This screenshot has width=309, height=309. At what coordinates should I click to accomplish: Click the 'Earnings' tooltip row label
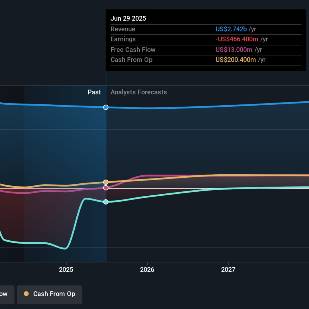123,39
